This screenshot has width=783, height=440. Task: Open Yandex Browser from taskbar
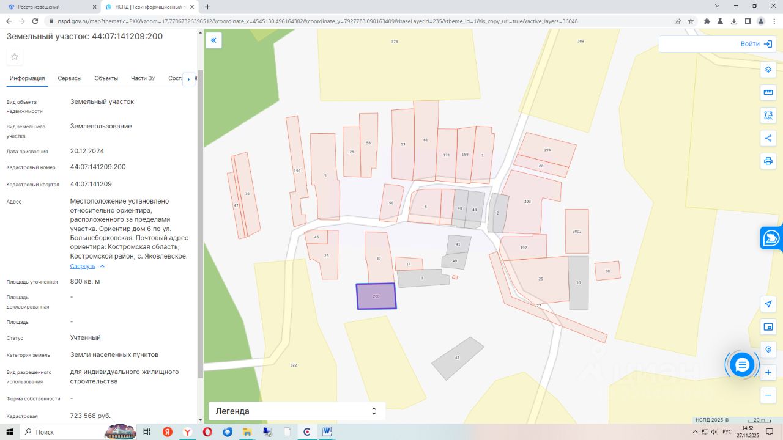(187, 432)
